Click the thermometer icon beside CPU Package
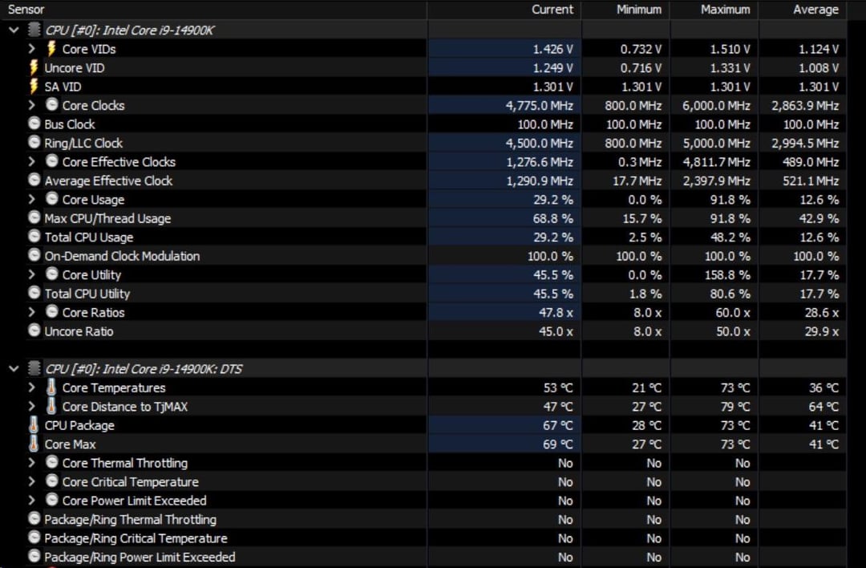The width and height of the screenshot is (866, 568). (x=34, y=425)
